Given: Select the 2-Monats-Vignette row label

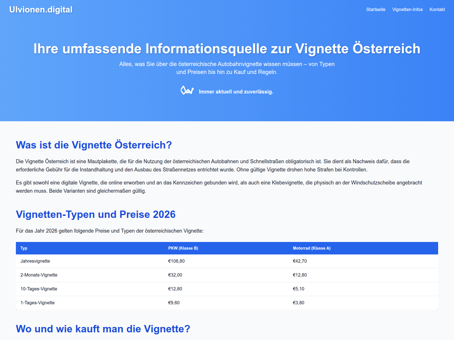Looking at the screenshot, I should click(39, 275).
